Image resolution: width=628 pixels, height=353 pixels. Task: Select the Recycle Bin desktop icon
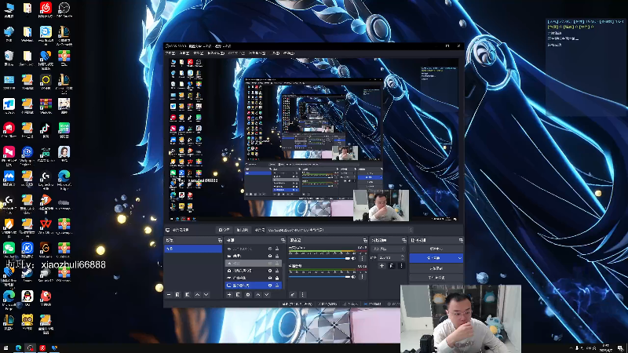(9, 56)
